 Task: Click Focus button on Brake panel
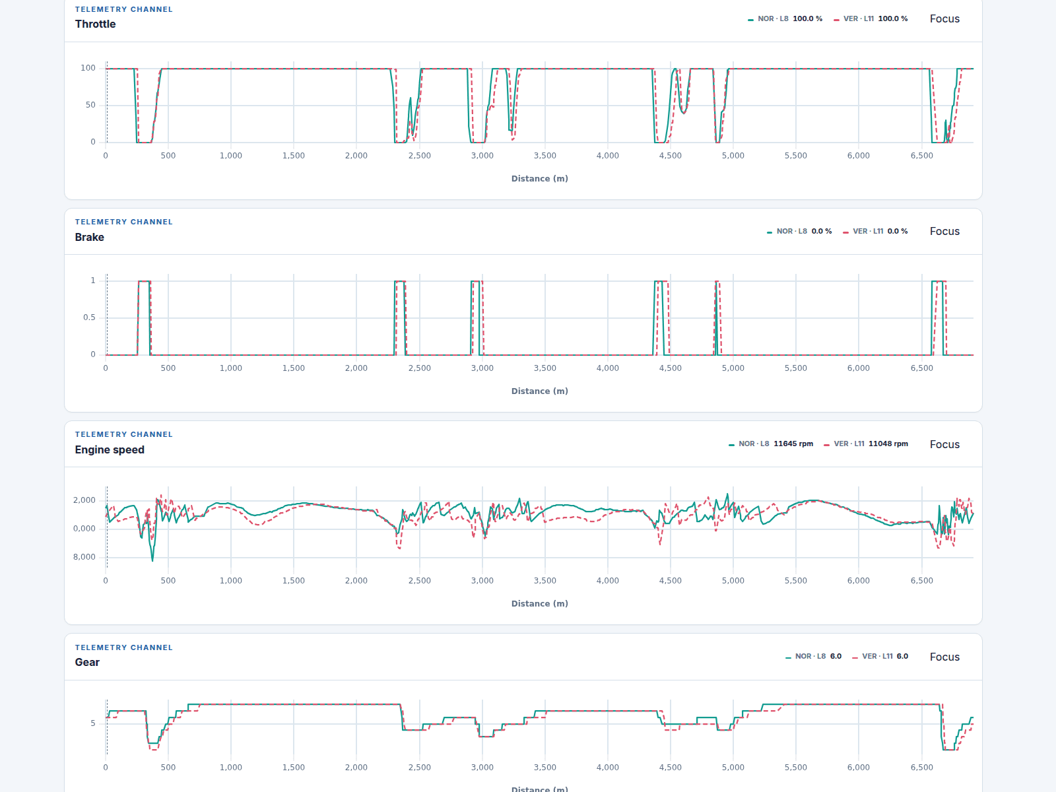[944, 232]
